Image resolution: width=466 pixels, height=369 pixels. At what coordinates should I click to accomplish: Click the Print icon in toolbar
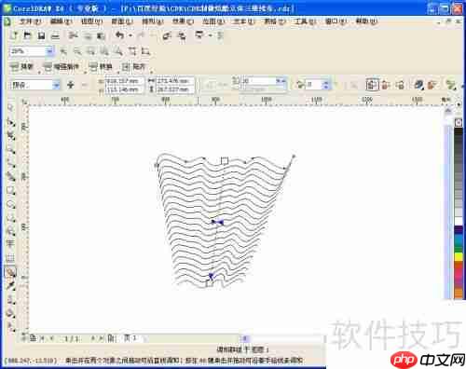click(x=55, y=36)
